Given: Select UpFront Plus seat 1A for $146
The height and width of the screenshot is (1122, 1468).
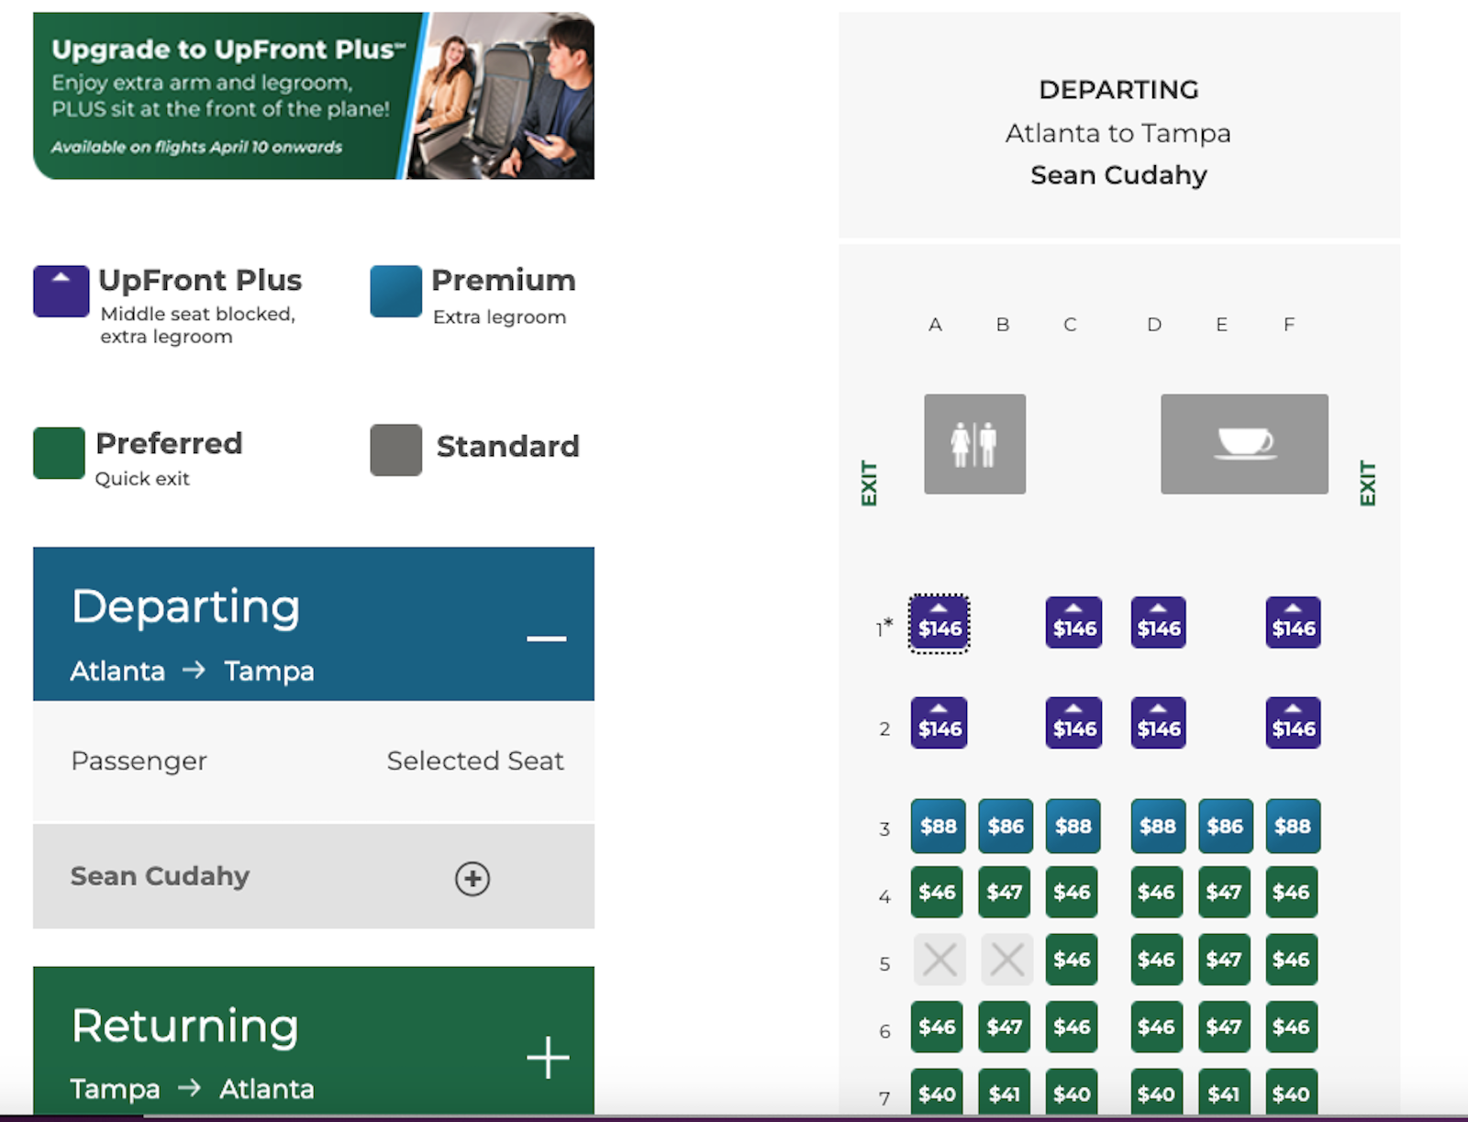Looking at the screenshot, I should (x=939, y=624).
